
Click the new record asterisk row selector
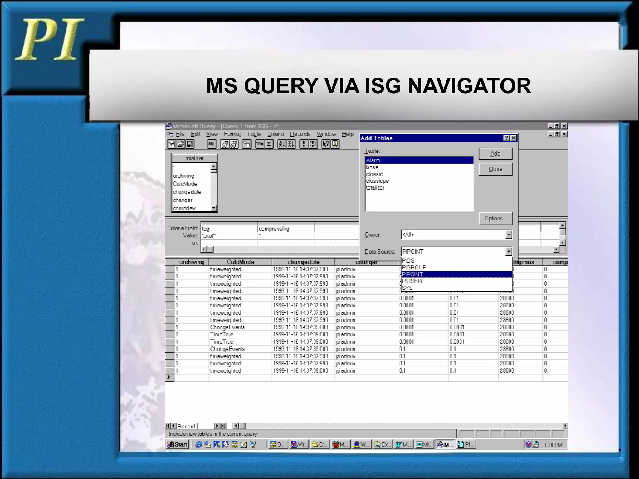pyautogui.click(x=169, y=378)
